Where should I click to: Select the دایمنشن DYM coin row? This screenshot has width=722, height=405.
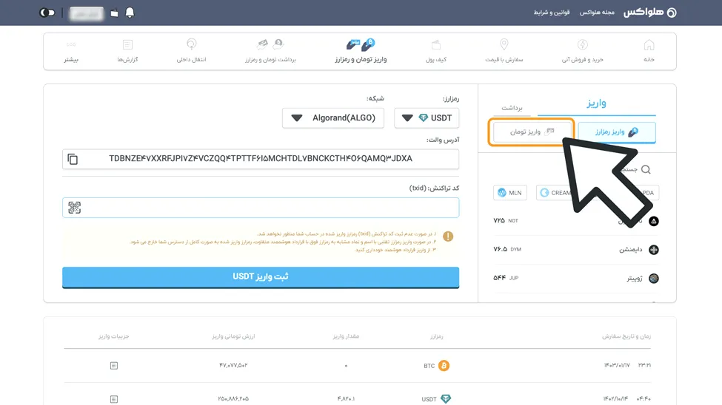pyautogui.click(x=576, y=250)
